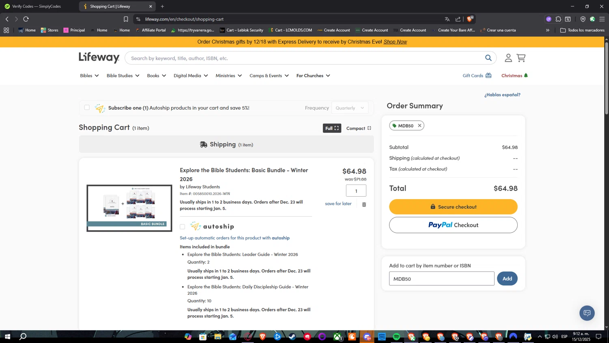Click the Lifeway logo
Image resolution: width=609 pixels, height=343 pixels.
[99, 57]
